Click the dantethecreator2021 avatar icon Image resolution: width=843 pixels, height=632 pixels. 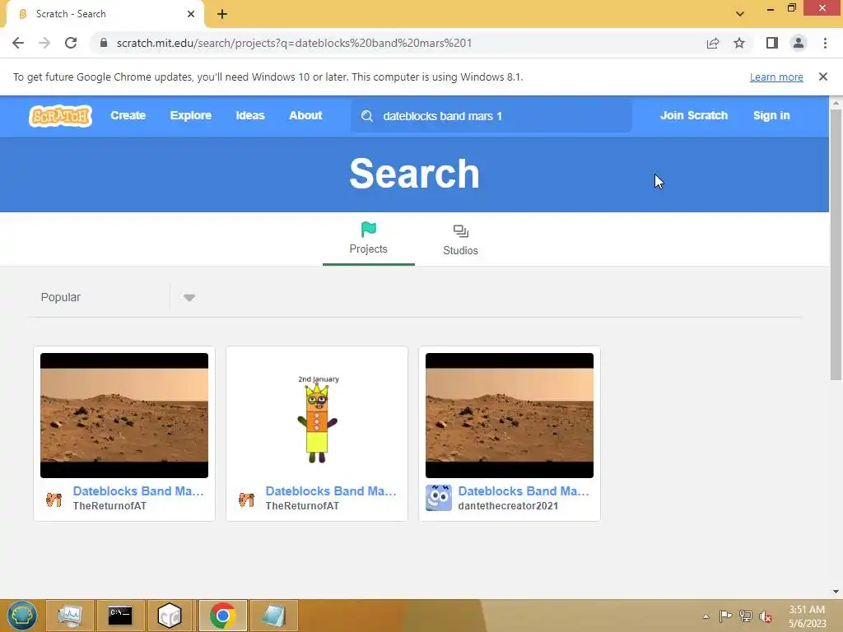tap(439, 498)
